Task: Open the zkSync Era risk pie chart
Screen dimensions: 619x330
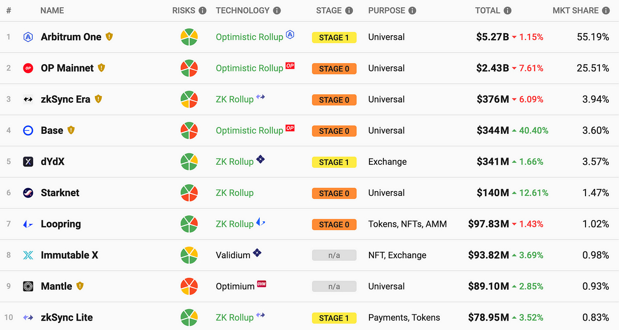Action: tap(189, 99)
